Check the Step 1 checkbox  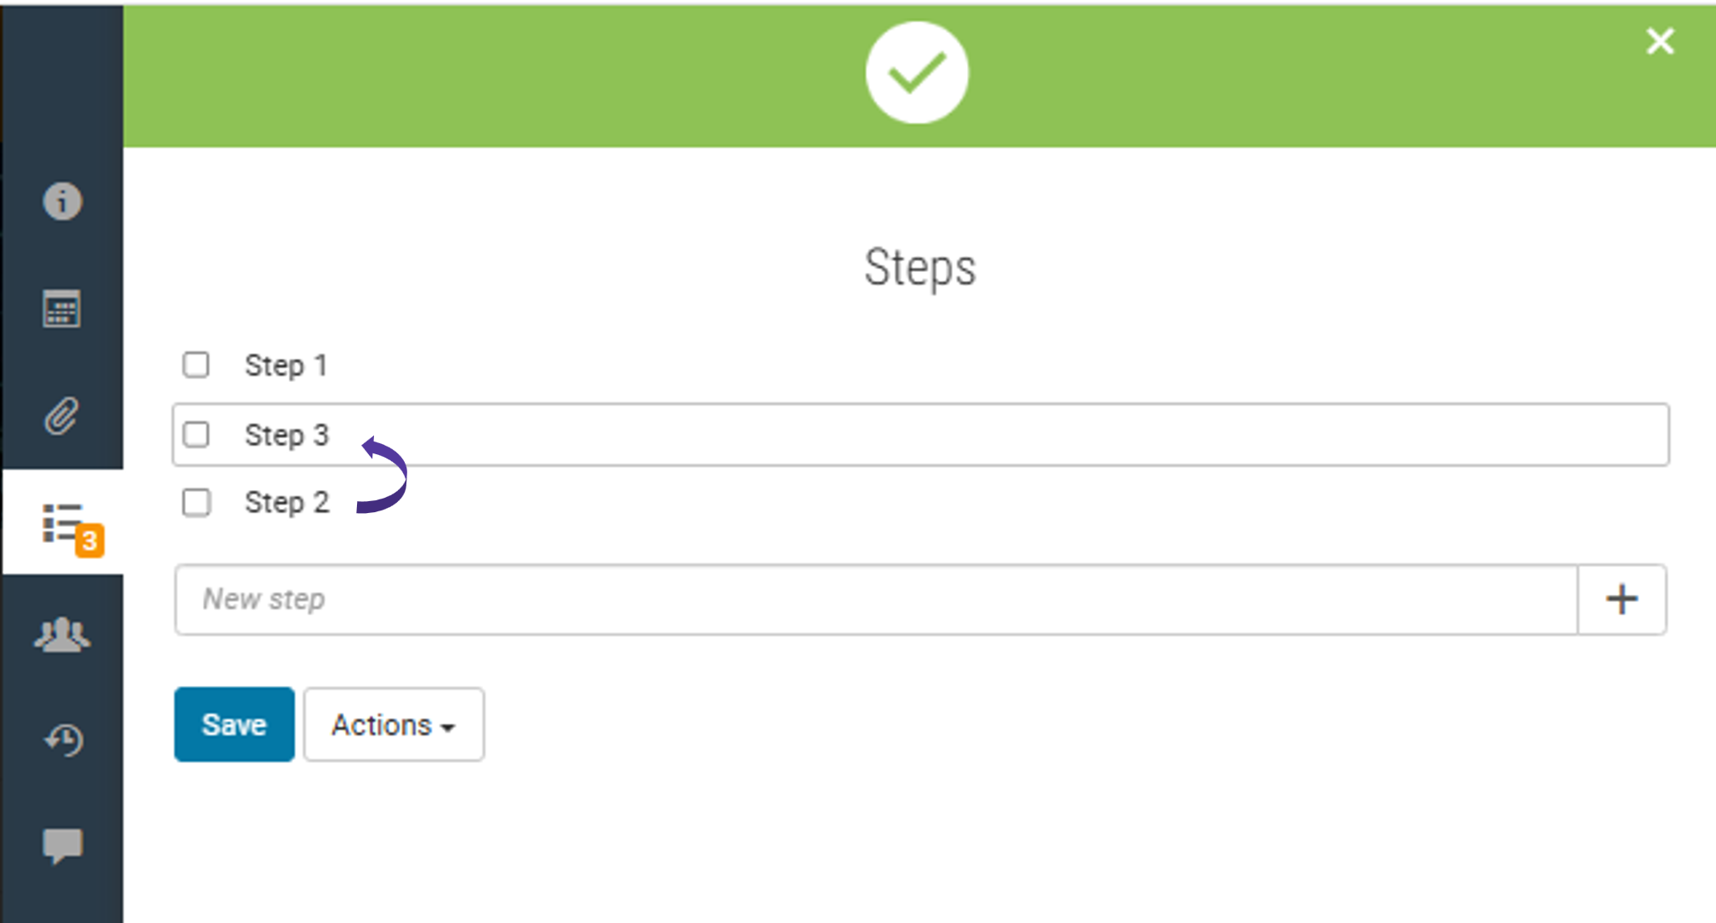(196, 365)
